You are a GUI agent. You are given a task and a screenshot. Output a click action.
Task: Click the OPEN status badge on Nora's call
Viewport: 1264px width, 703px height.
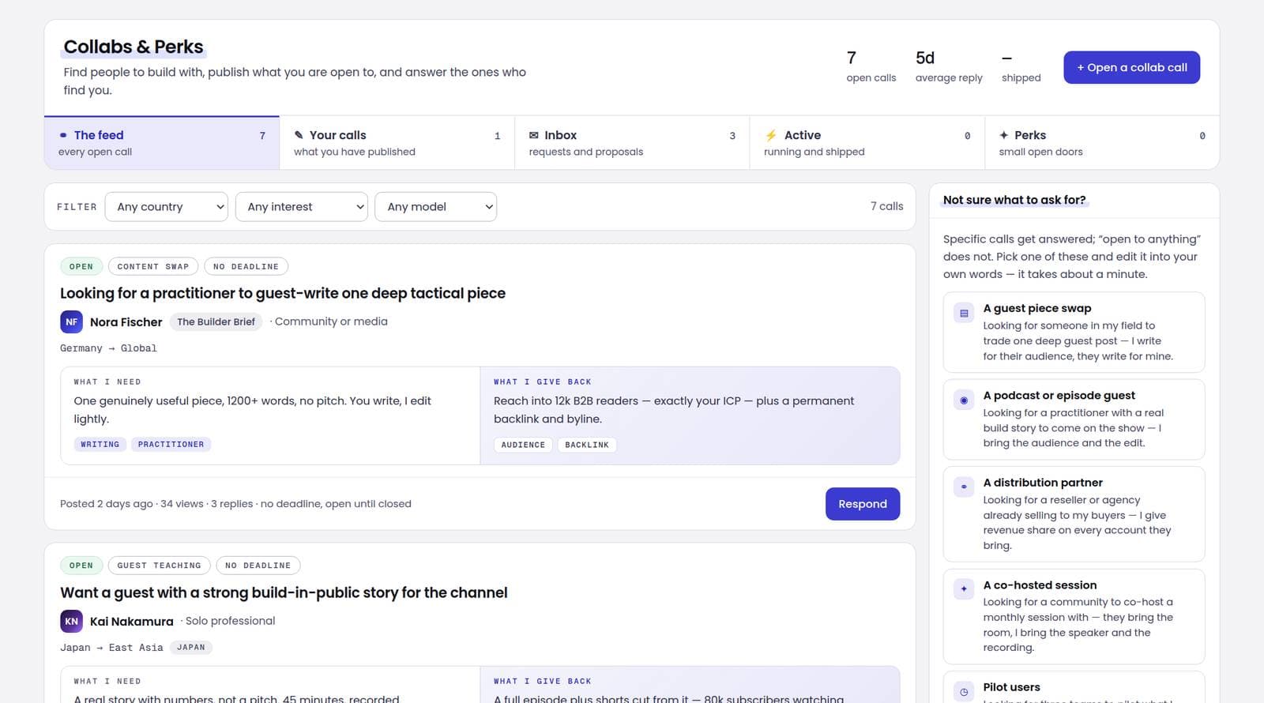click(81, 266)
